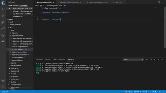This screenshot has height=93, width=166.
Task: Open the Problems panel tab
Action: coord(39,60)
